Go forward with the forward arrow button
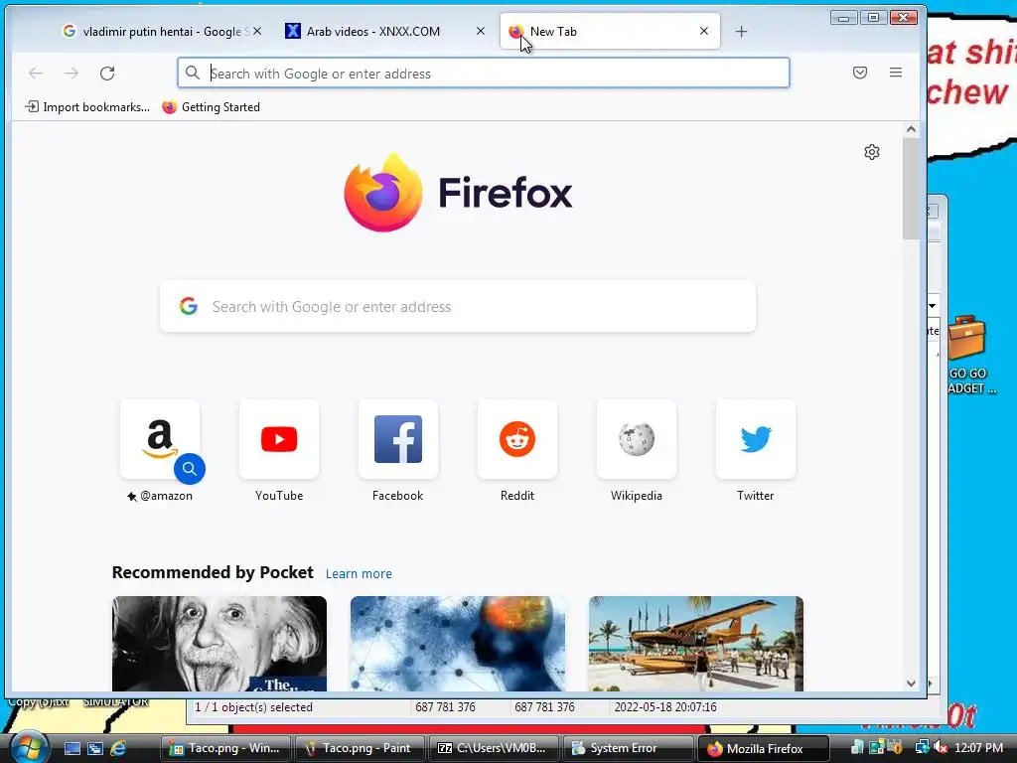The height and width of the screenshot is (763, 1017). 72,74
